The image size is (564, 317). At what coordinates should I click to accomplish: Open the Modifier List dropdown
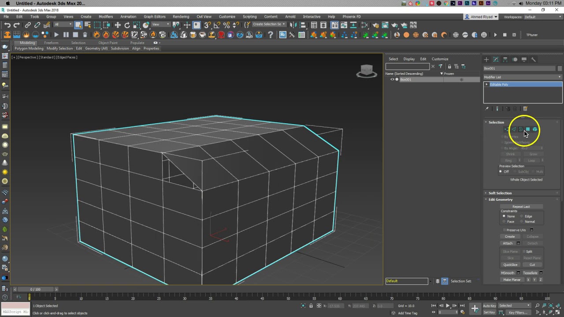coord(523,77)
